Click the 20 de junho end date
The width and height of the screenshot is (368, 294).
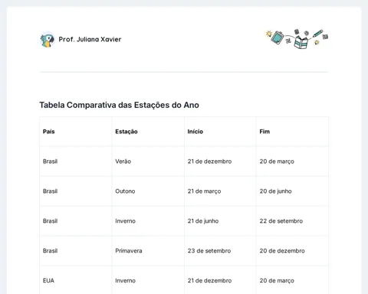[275, 191]
